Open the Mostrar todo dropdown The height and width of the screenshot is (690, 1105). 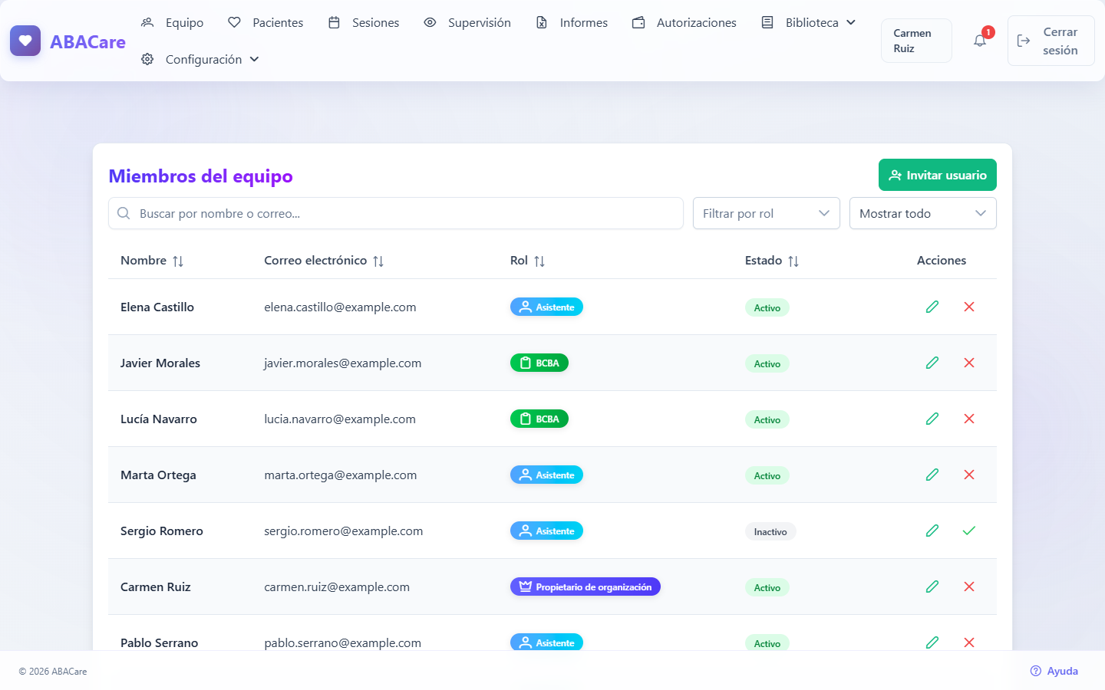pos(923,213)
